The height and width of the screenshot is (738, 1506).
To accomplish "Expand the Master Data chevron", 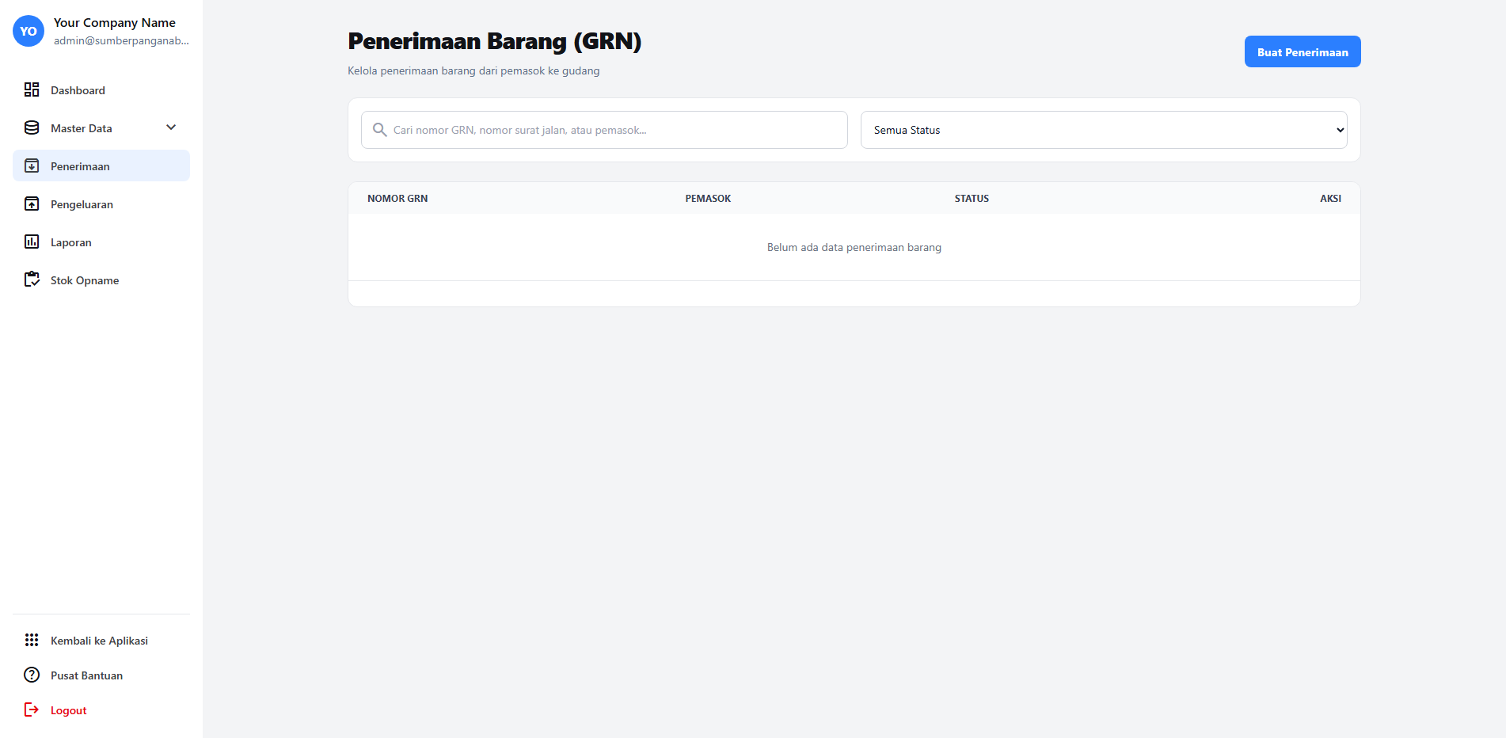I will pyautogui.click(x=171, y=127).
